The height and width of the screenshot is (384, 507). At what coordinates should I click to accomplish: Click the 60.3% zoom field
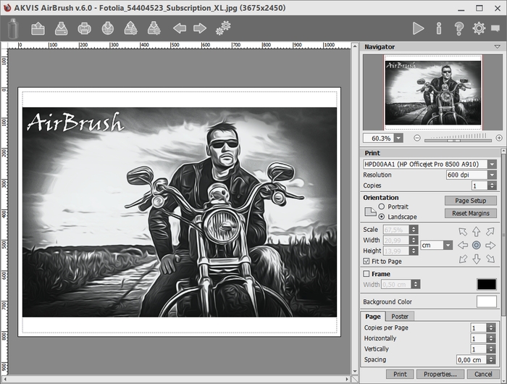click(379, 138)
